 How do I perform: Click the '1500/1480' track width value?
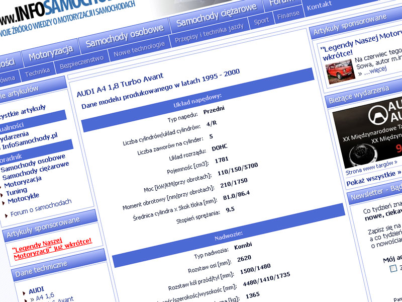[255, 269]
